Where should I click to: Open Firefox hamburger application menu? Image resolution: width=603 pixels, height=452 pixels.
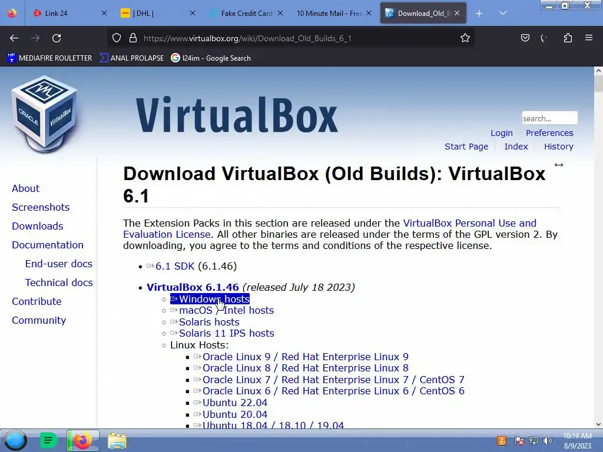click(589, 38)
